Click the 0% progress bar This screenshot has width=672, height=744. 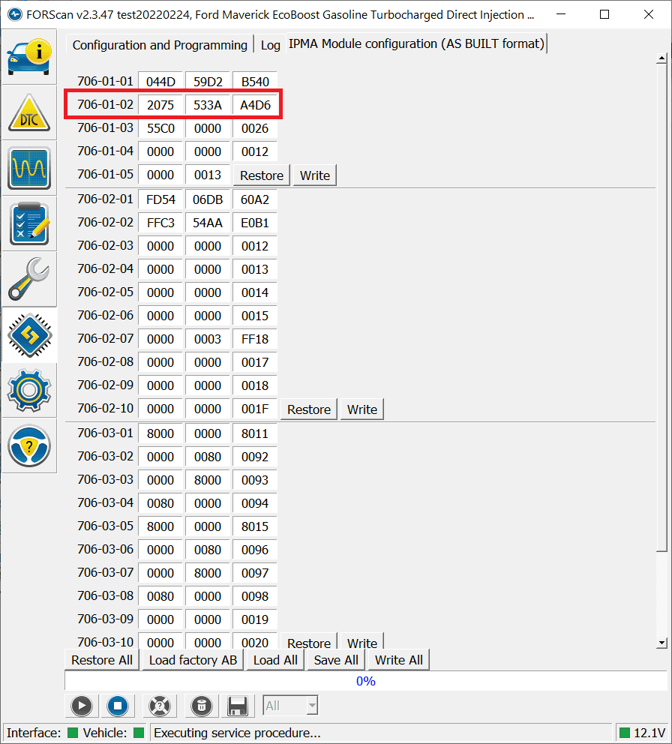[x=366, y=681]
